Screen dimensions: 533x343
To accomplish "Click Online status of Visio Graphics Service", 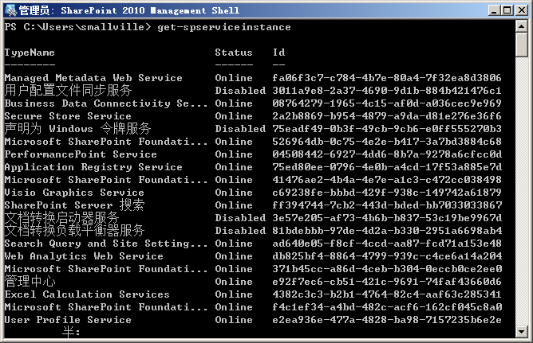I will tap(234, 193).
